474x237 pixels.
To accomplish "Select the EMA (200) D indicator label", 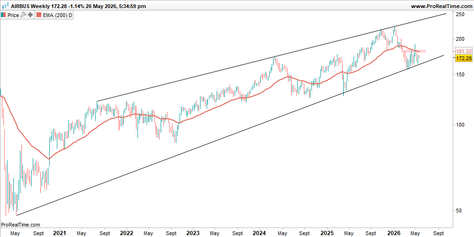I will 57,15.
